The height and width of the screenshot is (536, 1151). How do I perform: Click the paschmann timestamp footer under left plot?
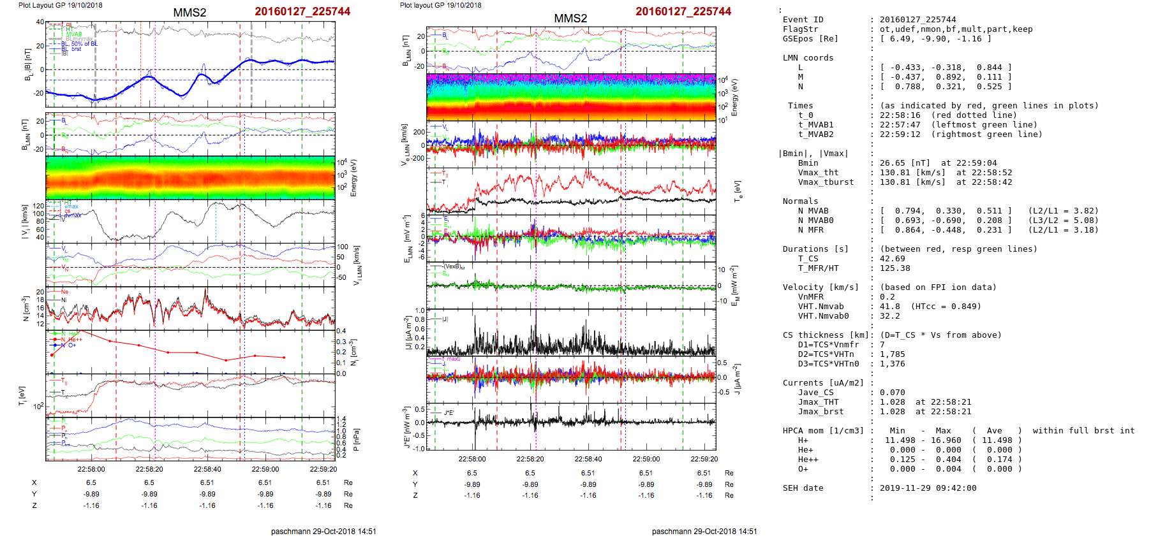point(323,531)
